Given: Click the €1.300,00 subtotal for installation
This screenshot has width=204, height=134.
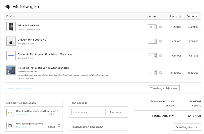Looking at the screenshot, I should coord(193,73).
